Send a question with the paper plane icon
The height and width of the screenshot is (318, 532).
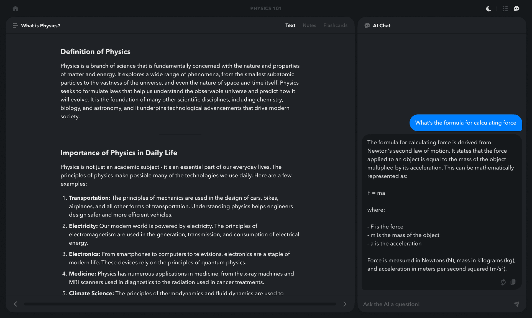pyautogui.click(x=516, y=304)
